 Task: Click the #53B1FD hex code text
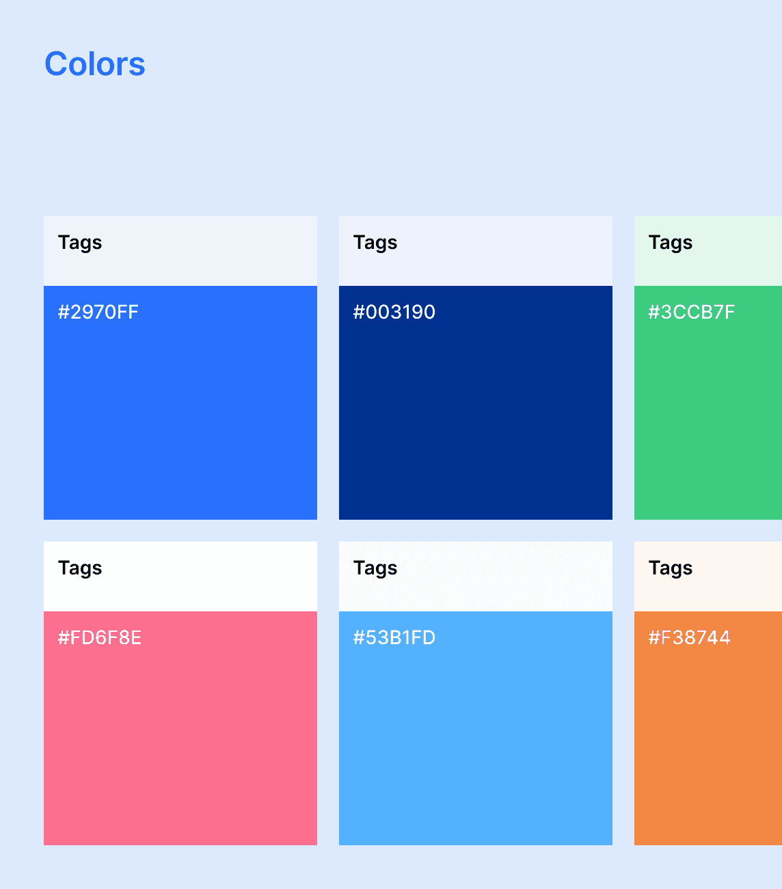point(394,638)
